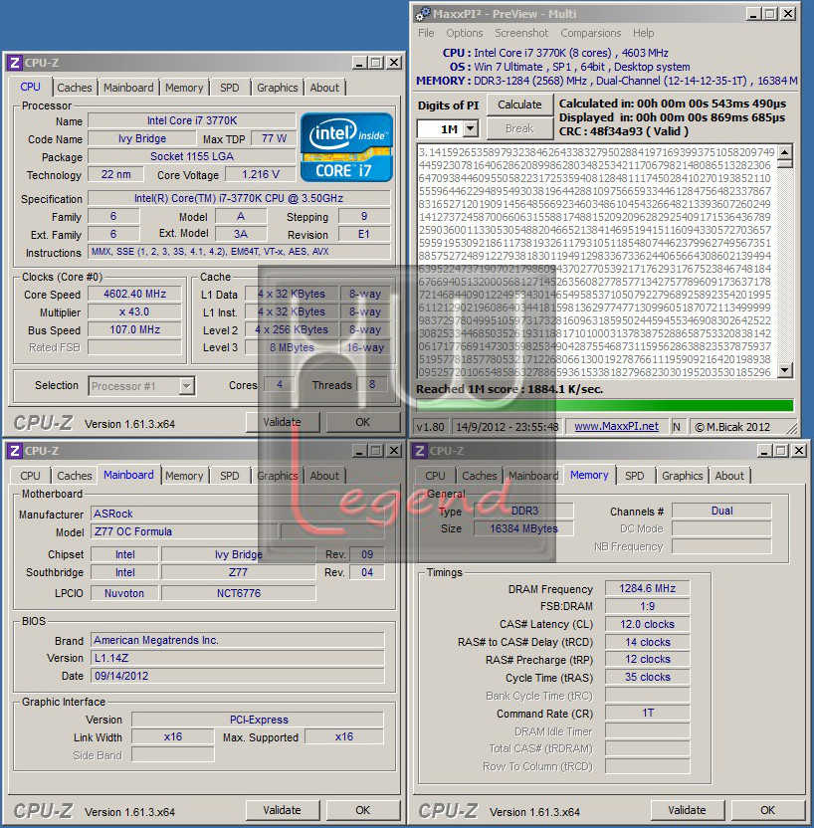Click the Multiplier value "x 43.0"
814x828 pixels.
(x=134, y=312)
